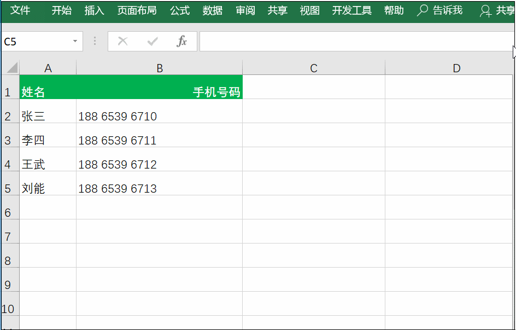Select column C header
The height and width of the screenshot is (330, 516).
coord(314,68)
